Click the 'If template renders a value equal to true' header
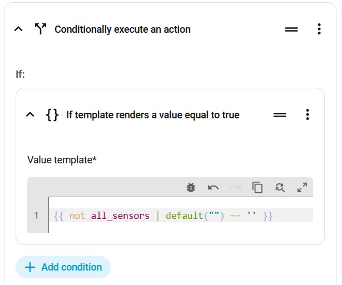The image size is (342, 285). pos(153,115)
